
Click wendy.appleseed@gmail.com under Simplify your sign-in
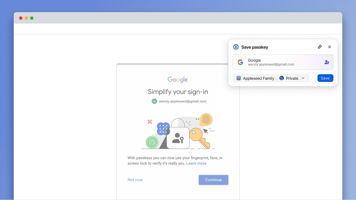tap(183, 101)
